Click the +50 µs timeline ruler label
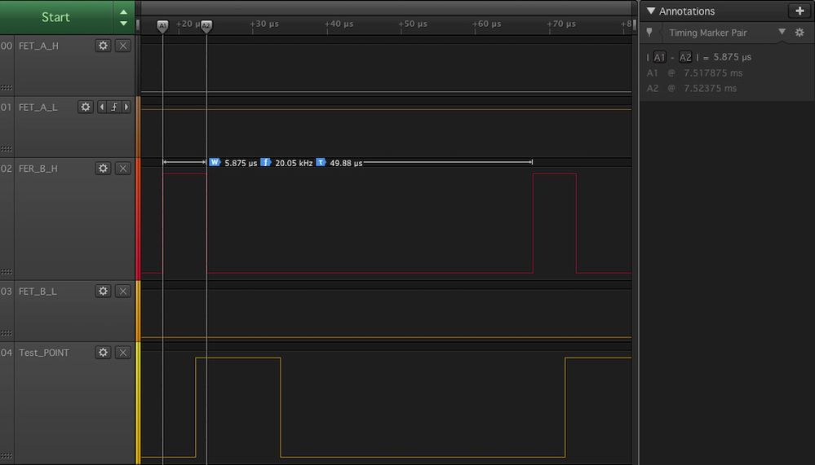 413,24
